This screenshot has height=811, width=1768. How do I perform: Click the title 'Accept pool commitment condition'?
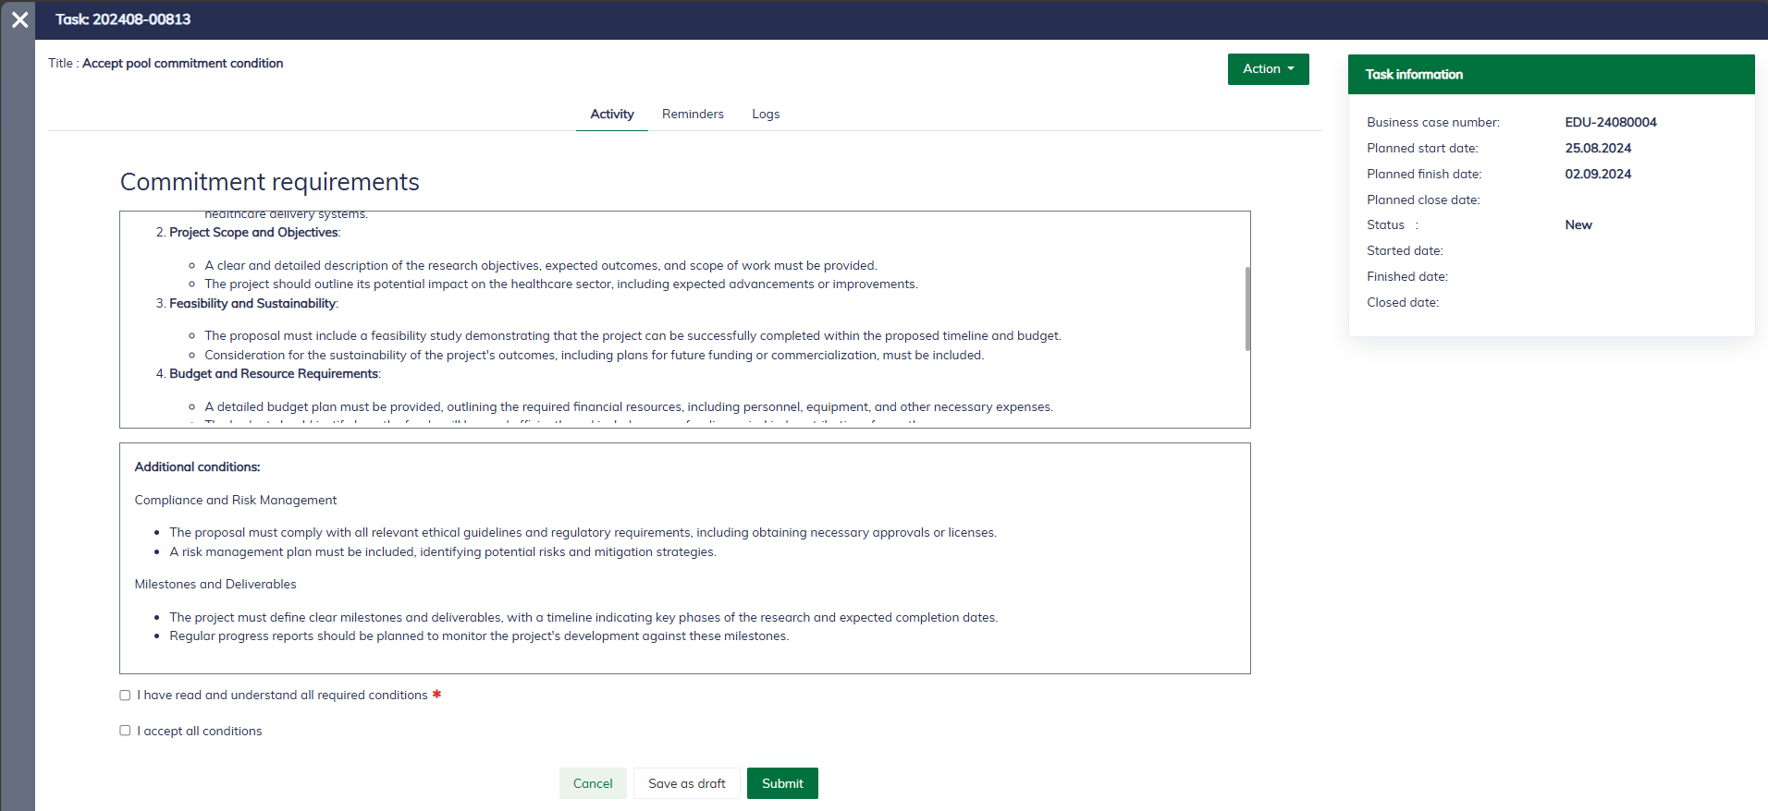tap(182, 64)
